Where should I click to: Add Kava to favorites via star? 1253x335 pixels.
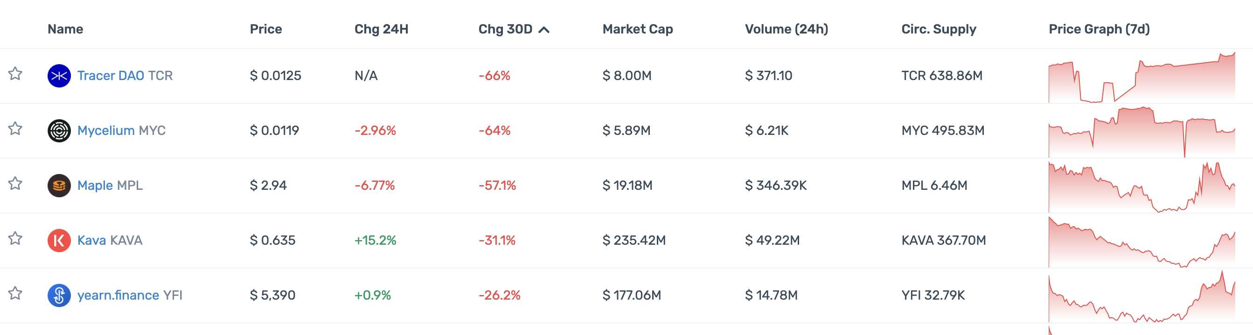coord(15,238)
